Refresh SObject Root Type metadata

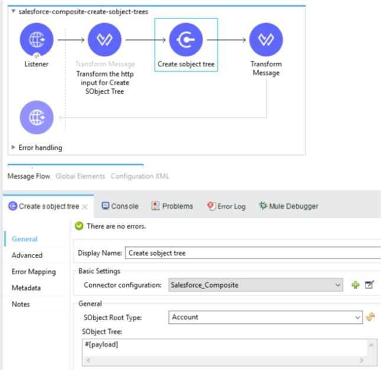click(370, 317)
